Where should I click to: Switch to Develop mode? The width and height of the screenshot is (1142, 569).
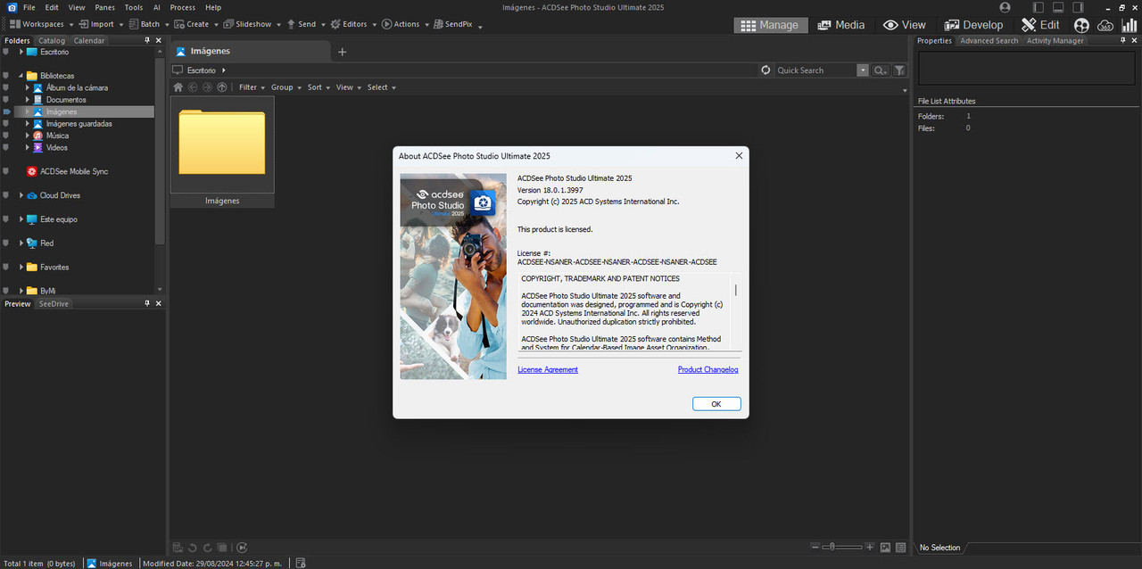[973, 25]
